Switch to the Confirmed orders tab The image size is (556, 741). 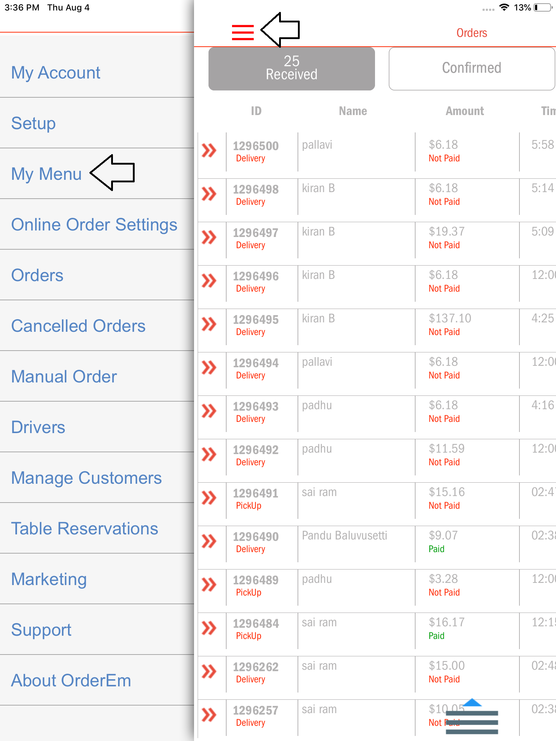[x=471, y=68]
